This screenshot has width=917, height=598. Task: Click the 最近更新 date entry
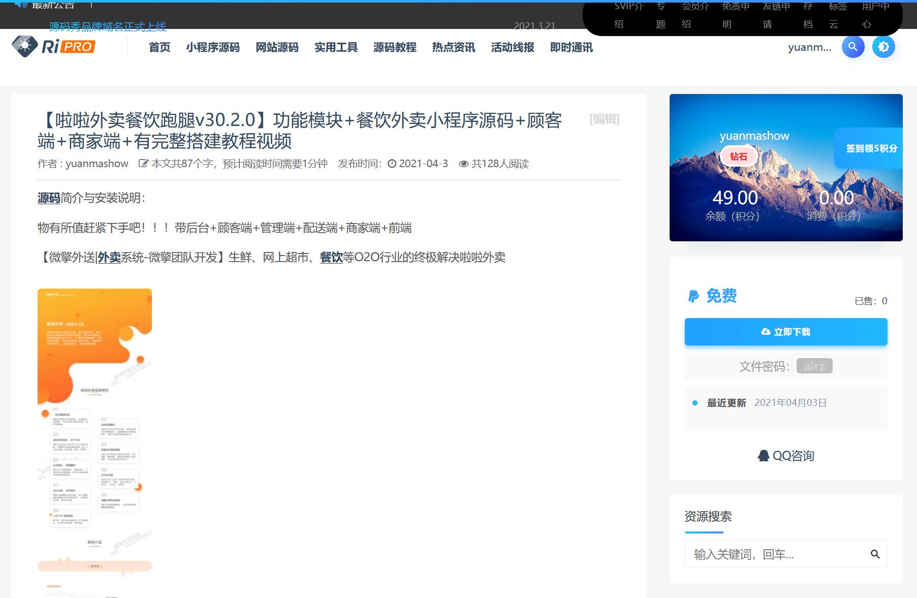tap(767, 403)
